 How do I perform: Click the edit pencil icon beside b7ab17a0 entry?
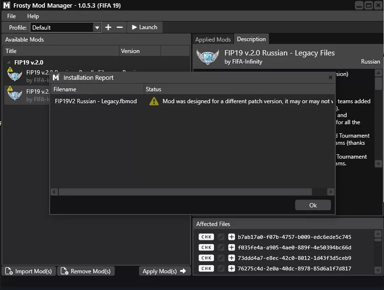[x=221, y=237]
